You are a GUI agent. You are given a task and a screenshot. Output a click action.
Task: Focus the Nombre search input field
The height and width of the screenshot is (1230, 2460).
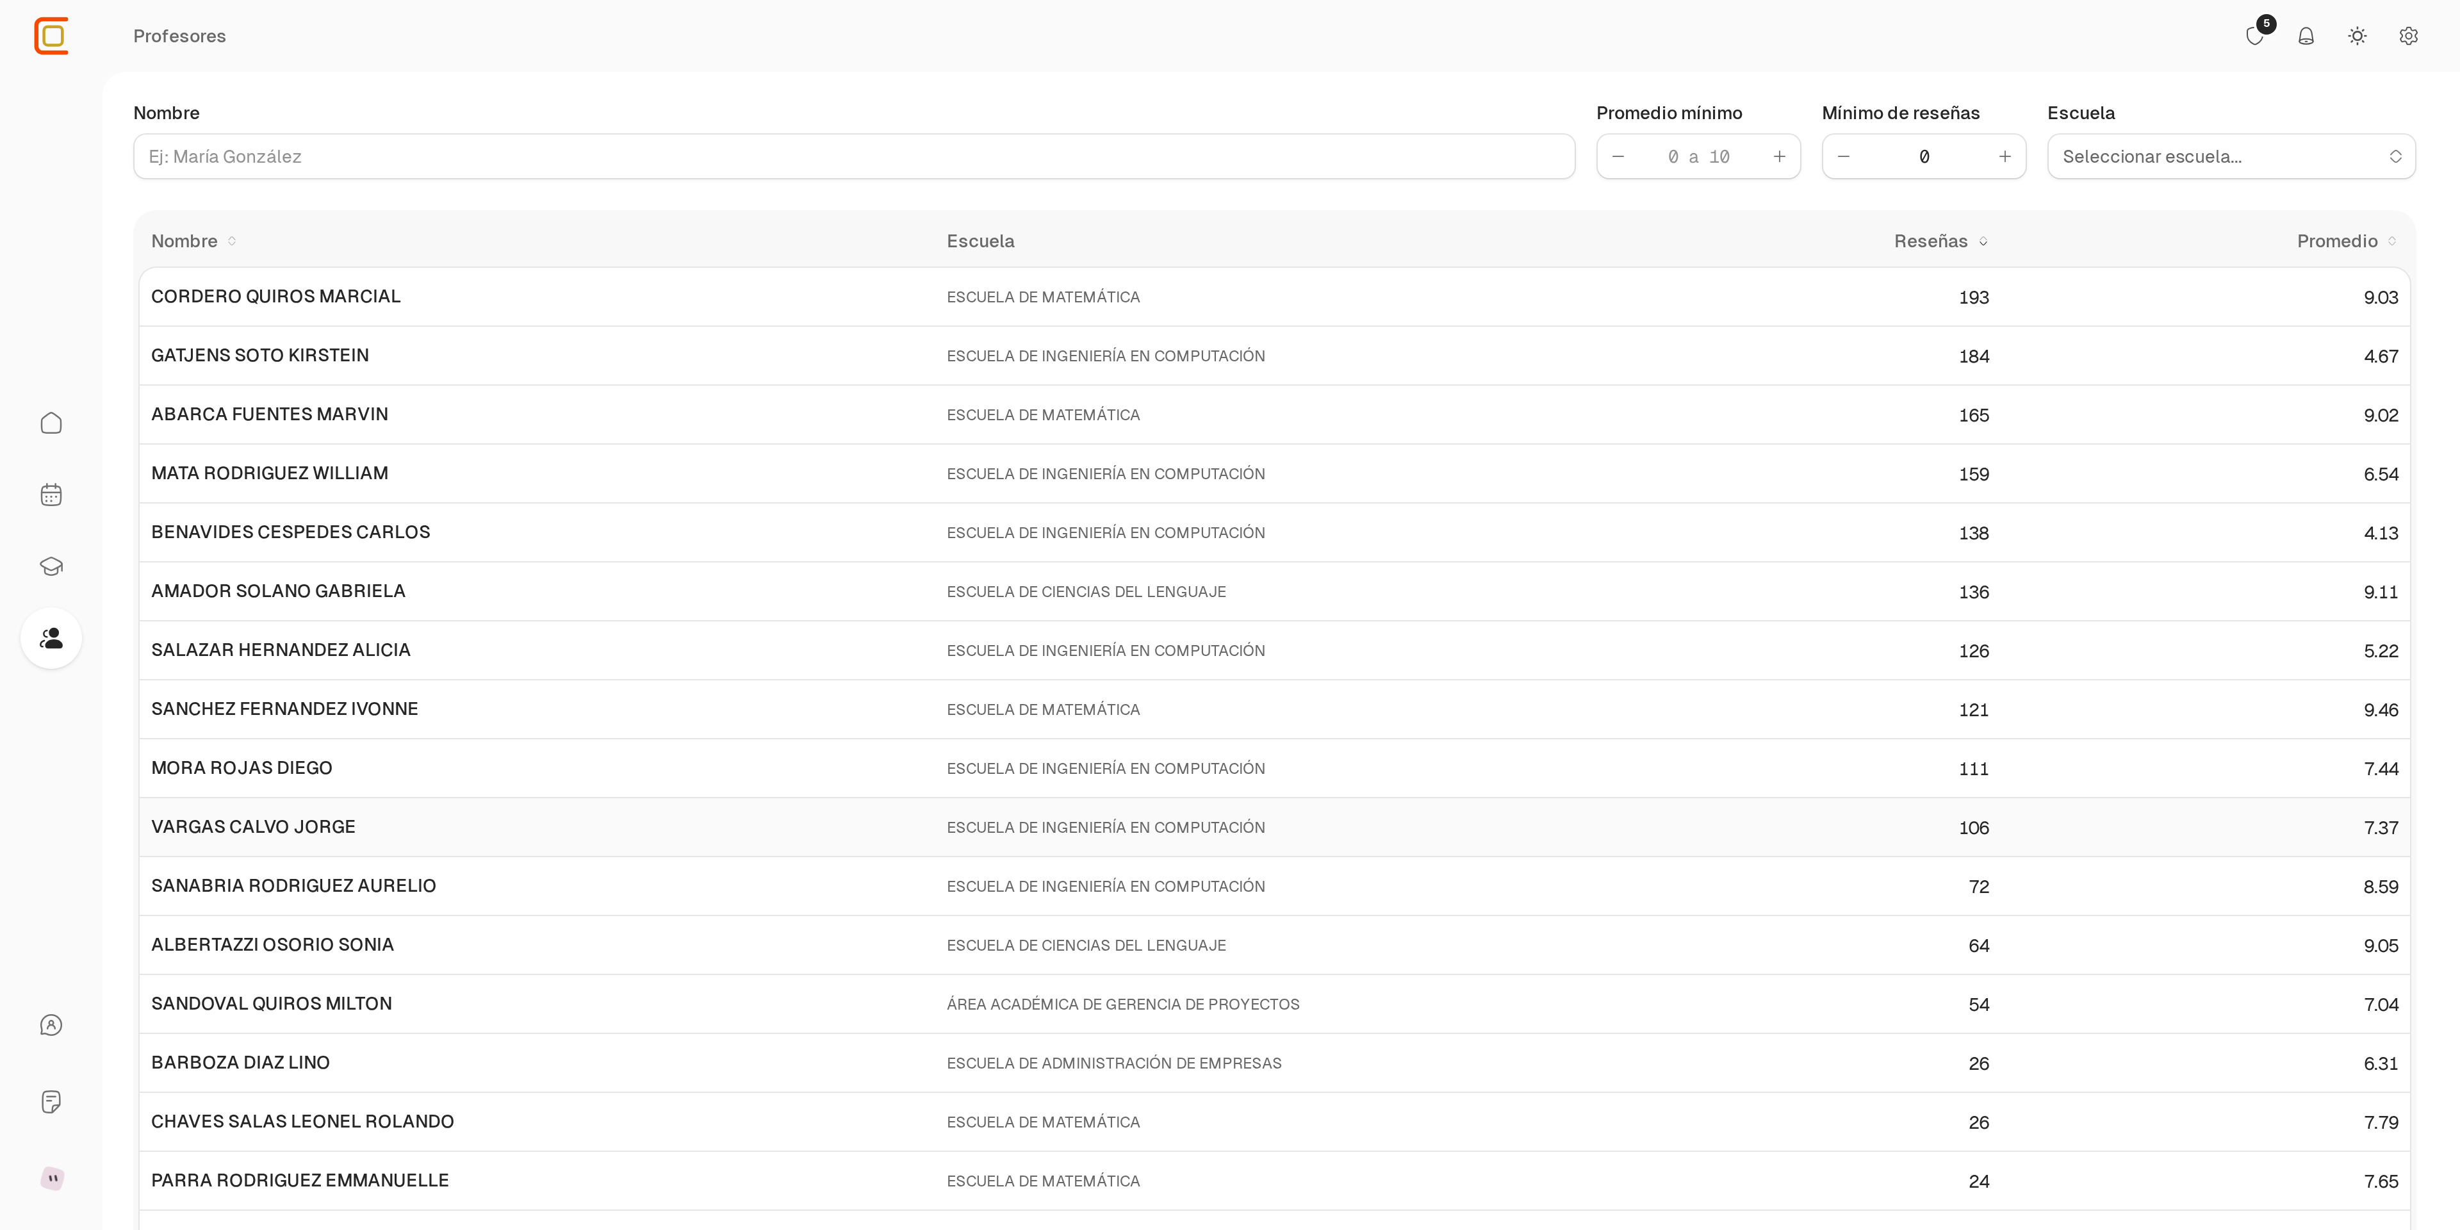coord(854,156)
